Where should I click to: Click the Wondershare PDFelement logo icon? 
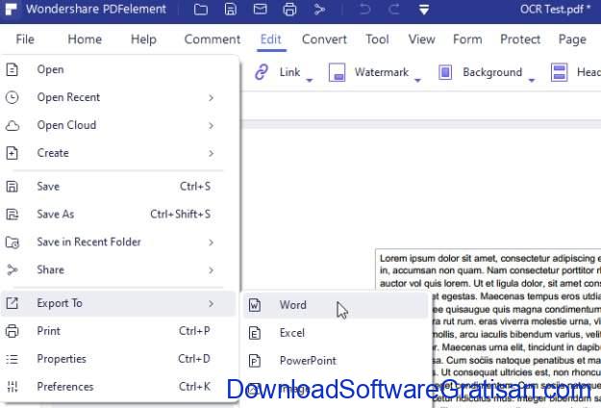pyautogui.click(x=10, y=9)
